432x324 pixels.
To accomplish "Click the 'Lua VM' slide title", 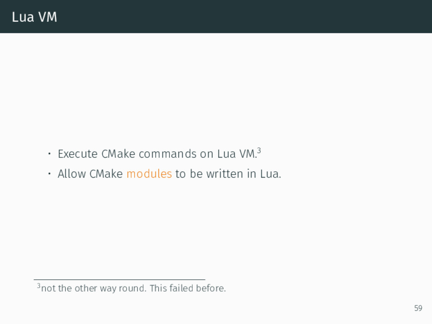I will (x=35, y=17).
